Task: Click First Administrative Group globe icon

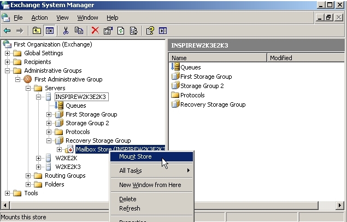Action: pyautogui.click(x=27, y=79)
